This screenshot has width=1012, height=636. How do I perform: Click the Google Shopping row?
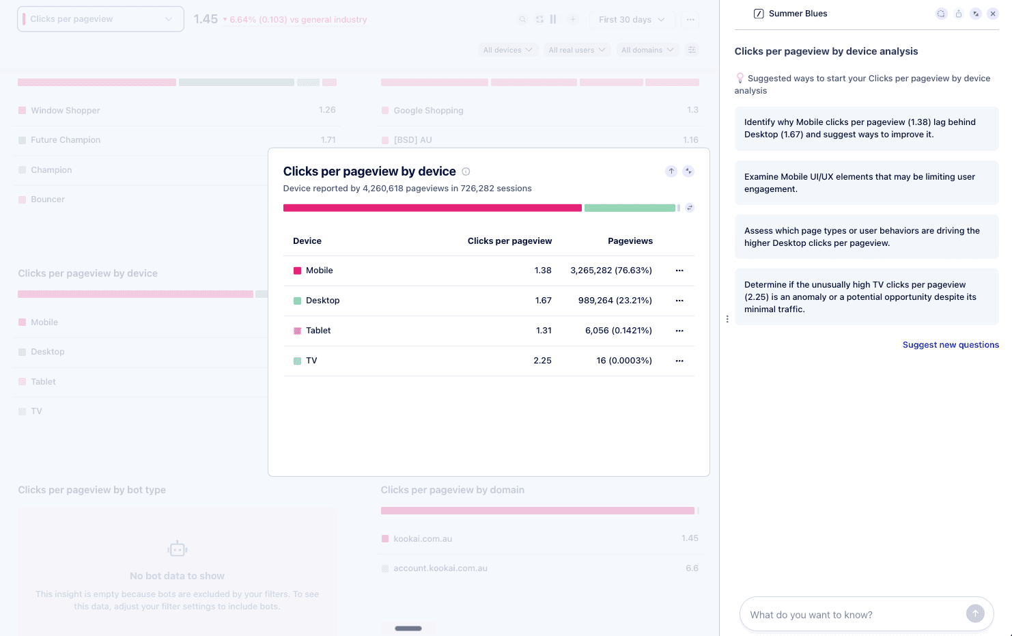[539, 110]
